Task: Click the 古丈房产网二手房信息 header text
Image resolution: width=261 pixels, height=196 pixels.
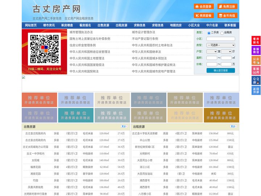Action: (x=47, y=19)
